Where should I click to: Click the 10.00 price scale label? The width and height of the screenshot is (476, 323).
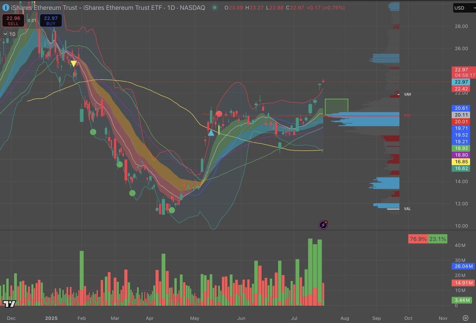coord(461,226)
